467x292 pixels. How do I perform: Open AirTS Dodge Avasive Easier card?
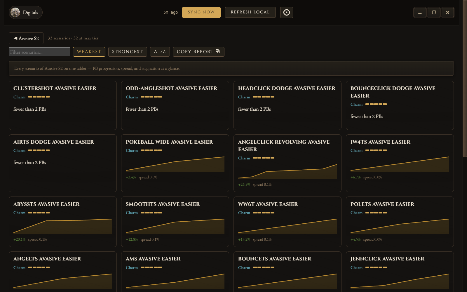point(63,163)
